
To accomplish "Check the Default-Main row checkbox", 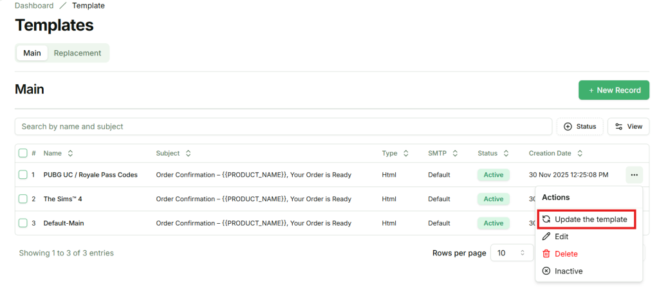I will (x=23, y=223).
